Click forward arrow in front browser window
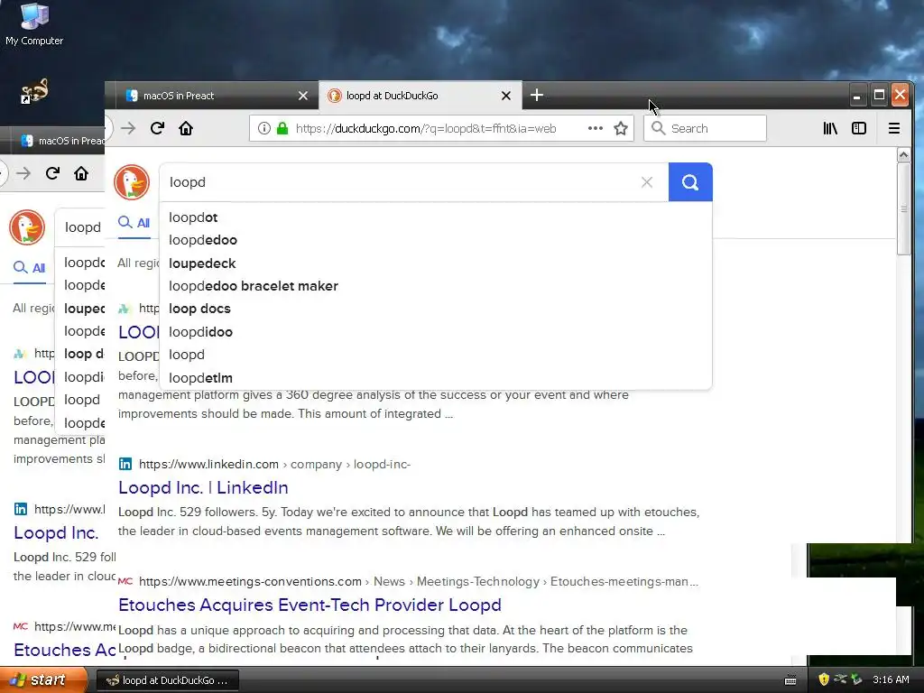 click(128, 128)
